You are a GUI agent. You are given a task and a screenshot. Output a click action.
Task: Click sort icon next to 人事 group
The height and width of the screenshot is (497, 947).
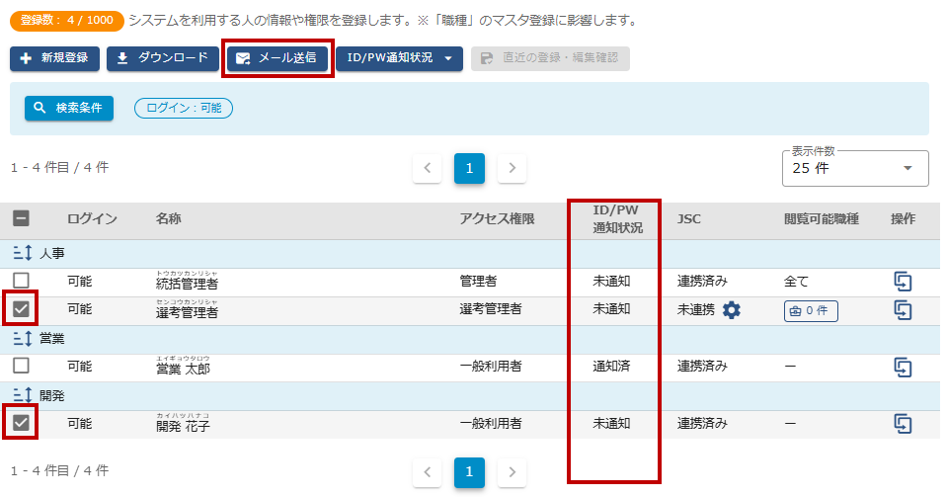point(23,254)
